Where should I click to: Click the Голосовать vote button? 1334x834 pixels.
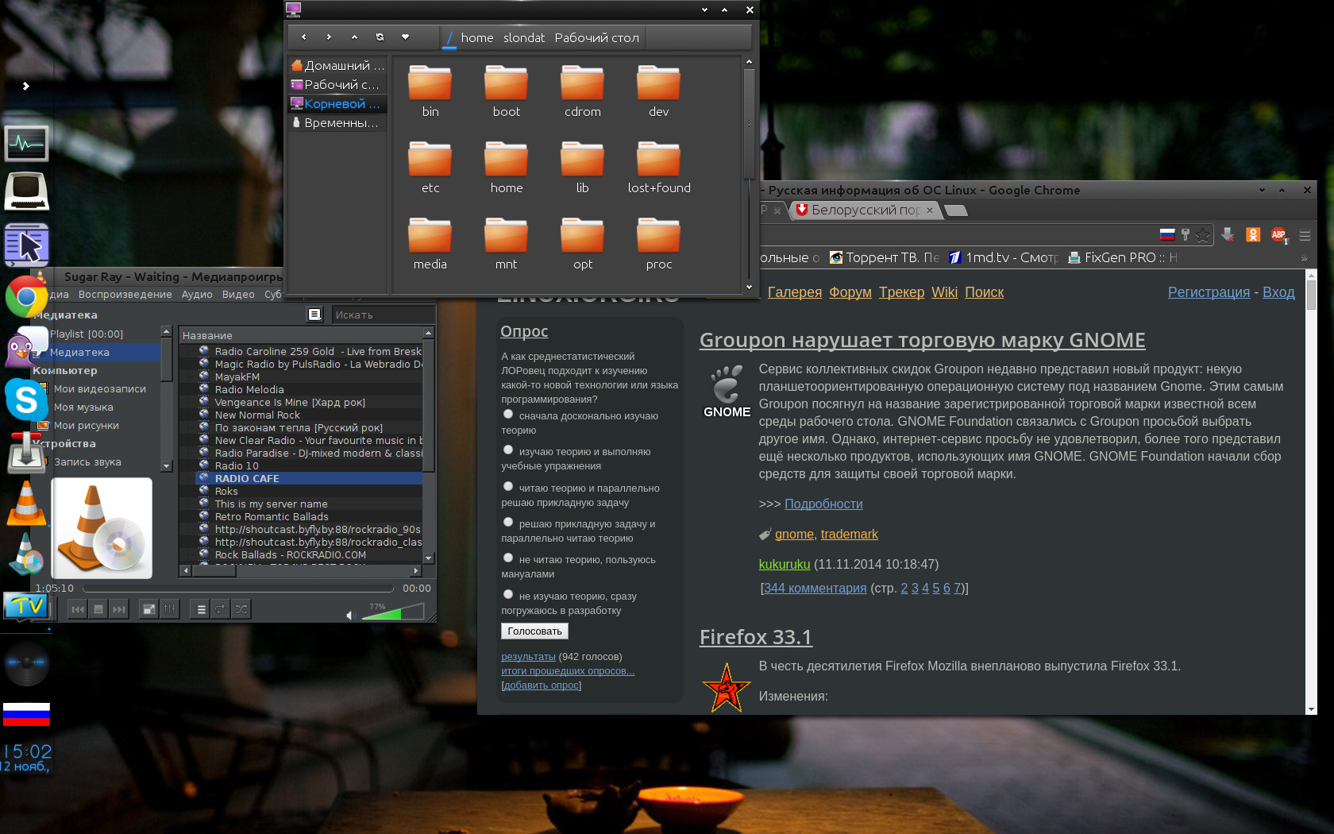point(534,631)
